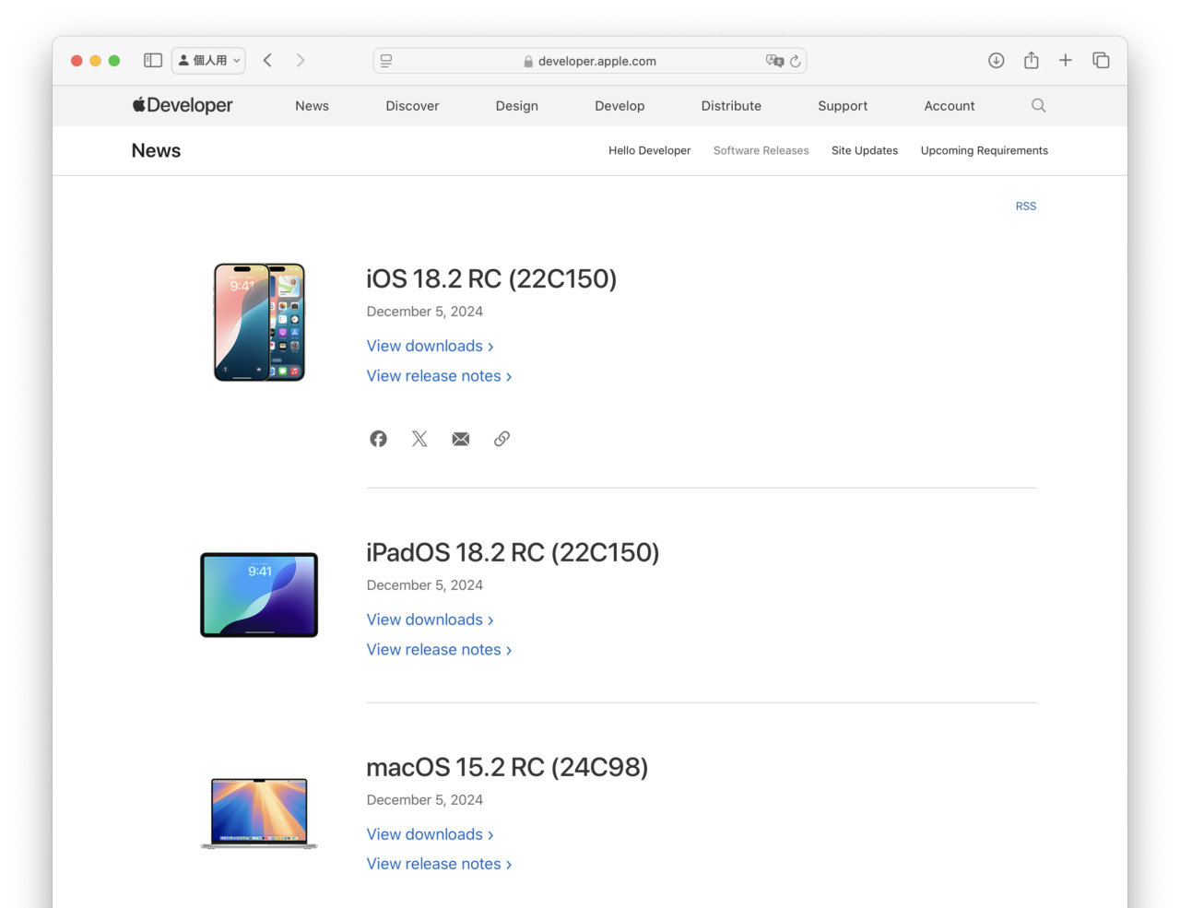This screenshot has height=908, width=1180.
Task: Open the page reader menu icon
Action: [x=386, y=61]
